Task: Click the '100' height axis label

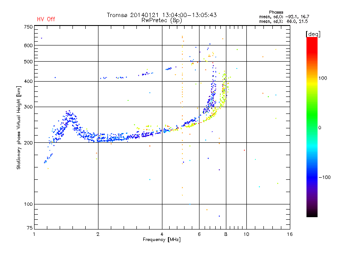Action: point(28,204)
